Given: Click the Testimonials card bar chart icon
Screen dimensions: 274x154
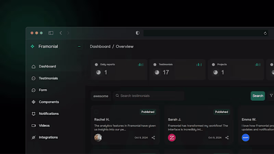Looking at the screenshot, I should 199,65.
